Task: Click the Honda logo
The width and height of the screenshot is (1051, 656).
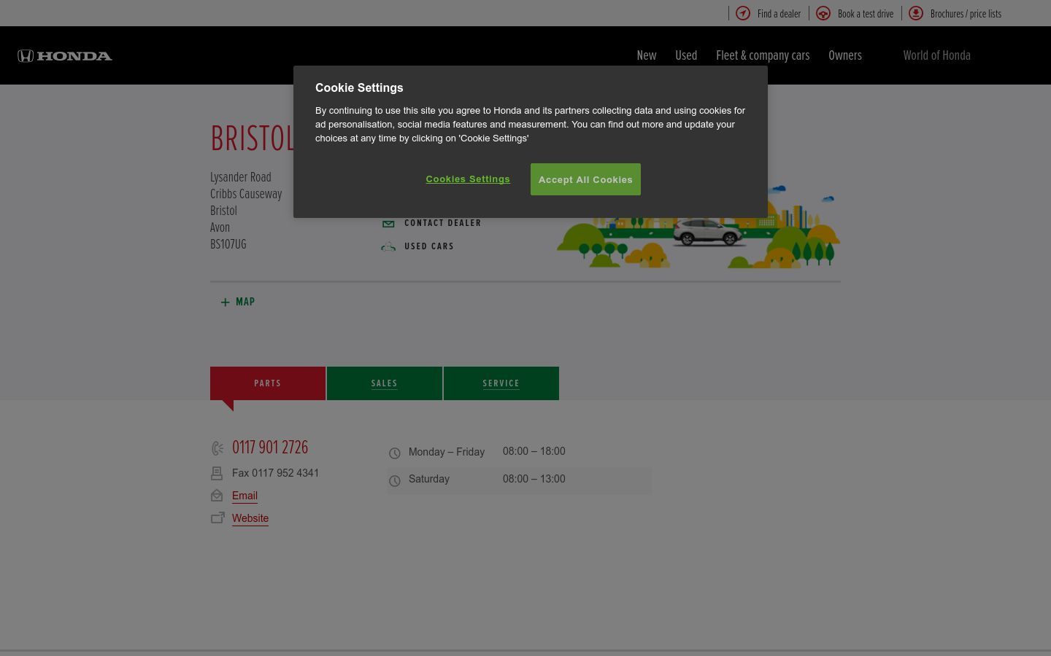Action: [65, 56]
